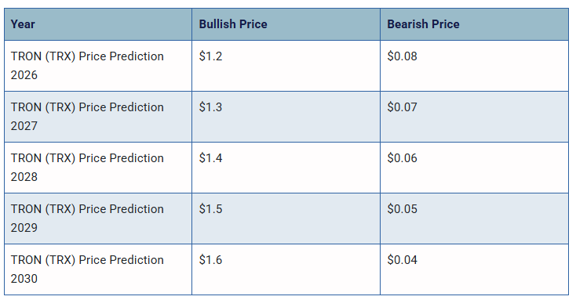Click the $0.05 bearish price value
This screenshot has height=300, width=576.
click(x=403, y=209)
